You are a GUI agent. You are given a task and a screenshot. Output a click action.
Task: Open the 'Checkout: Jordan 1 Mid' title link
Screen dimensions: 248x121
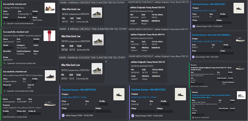pyautogui.click(x=211, y=96)
